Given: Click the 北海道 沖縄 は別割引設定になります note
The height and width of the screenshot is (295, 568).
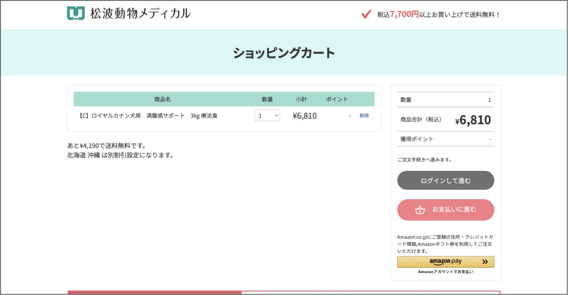Looking at the screenshot, I should [x=121, y=155].
